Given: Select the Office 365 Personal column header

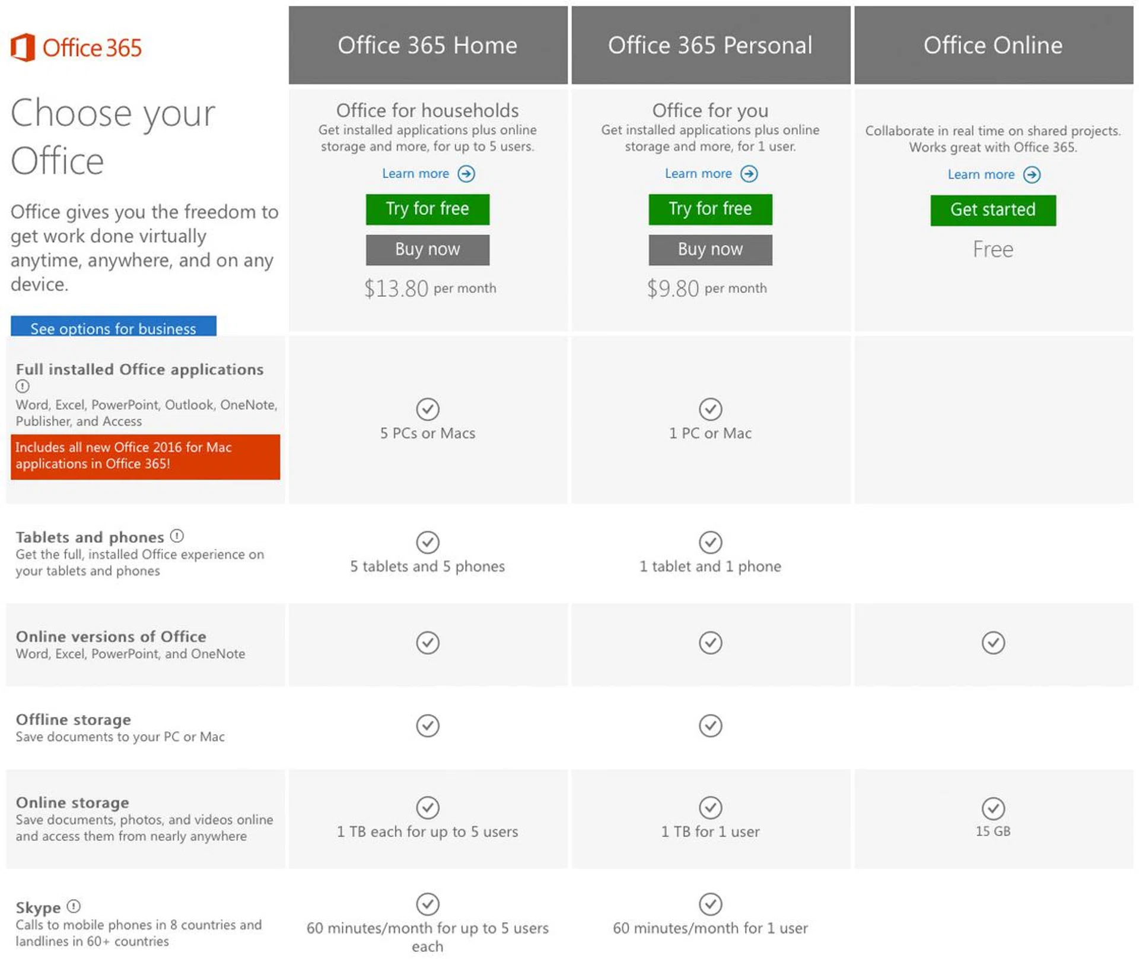Looking at the screenshot, I should pyautogui.click(x=710, y=45).
